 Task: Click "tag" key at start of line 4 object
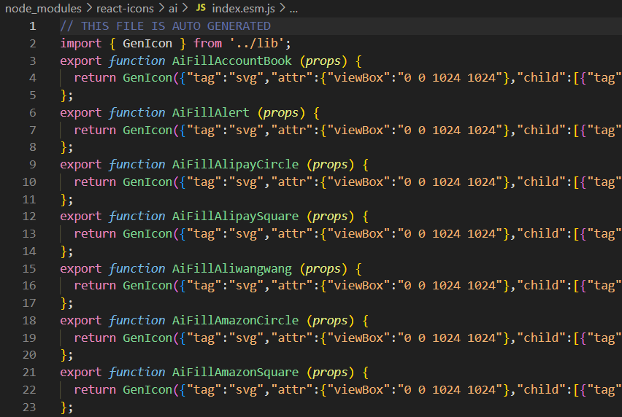(x=204, y=77)
